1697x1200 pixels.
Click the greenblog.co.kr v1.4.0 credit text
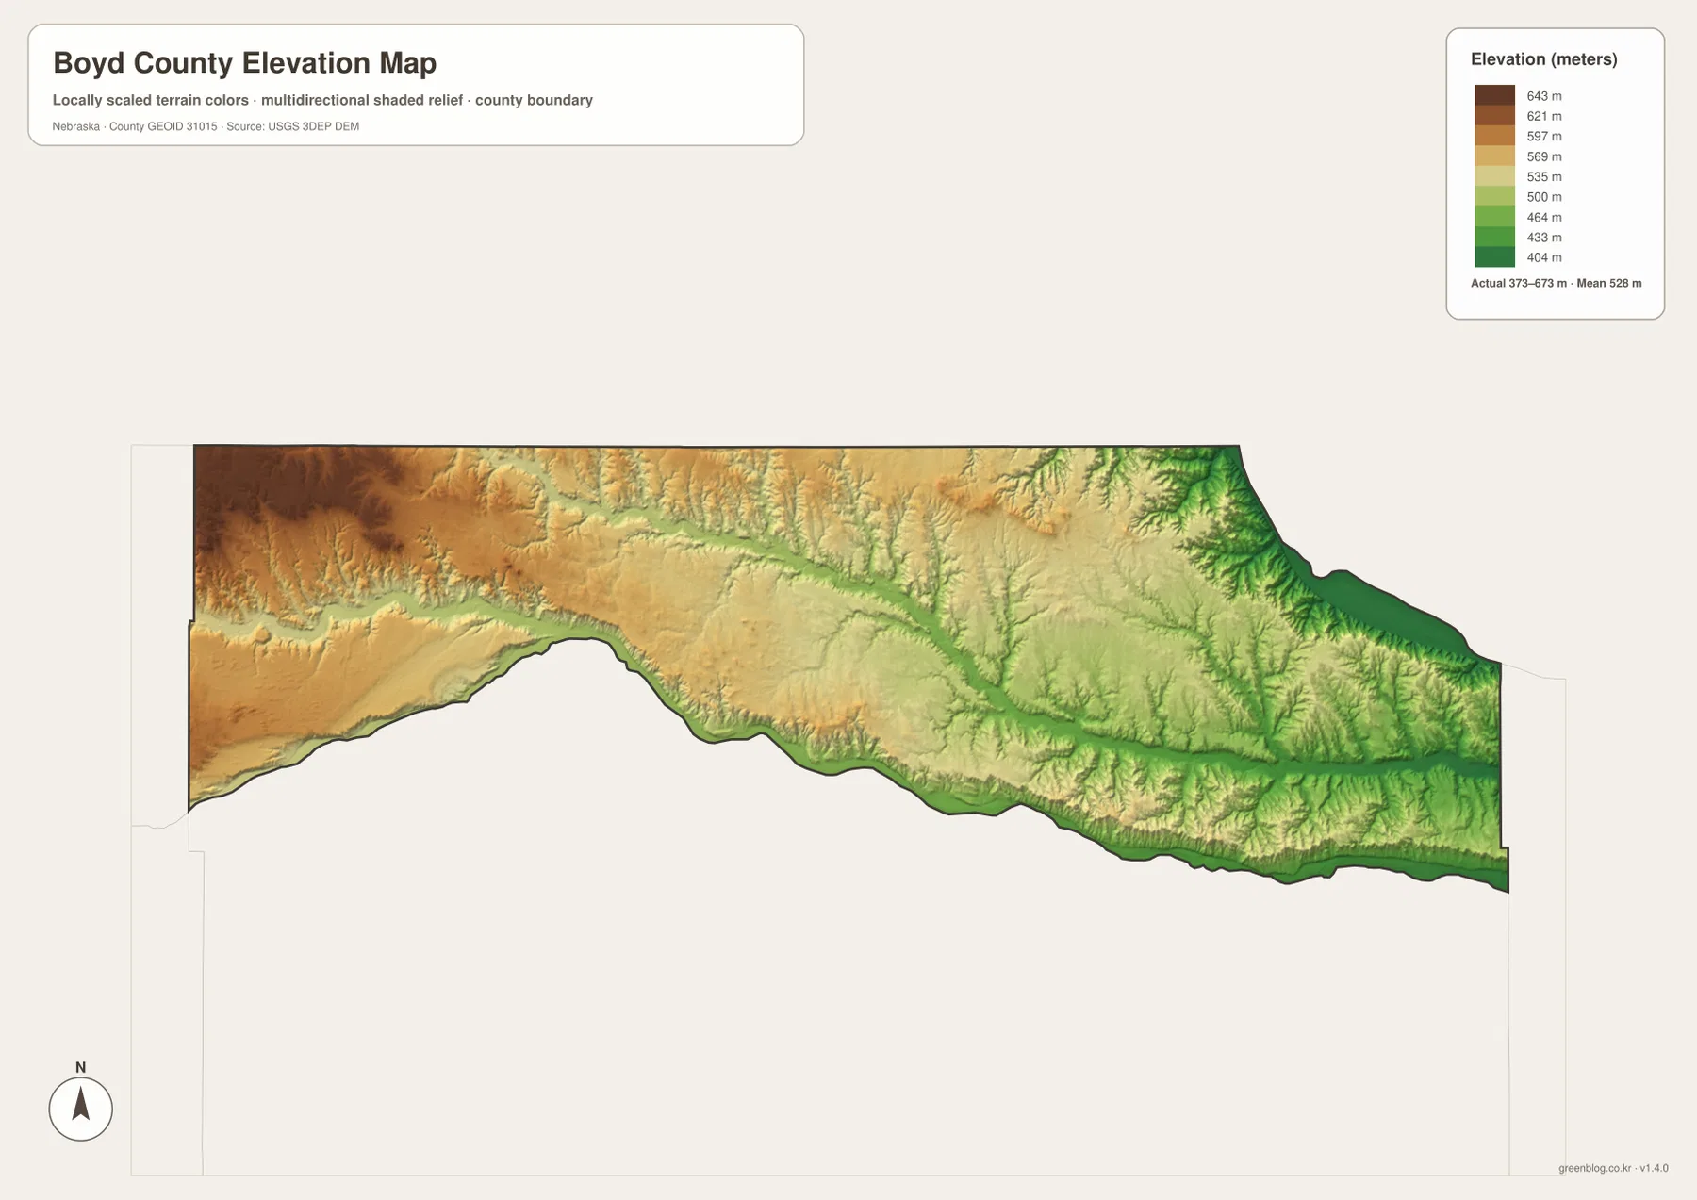click(x=1613, y=1168)
